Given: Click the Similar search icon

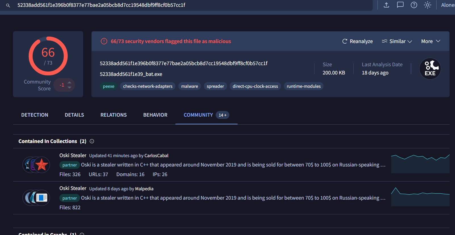Looking at the screenshot, I should tap(384, 41).
